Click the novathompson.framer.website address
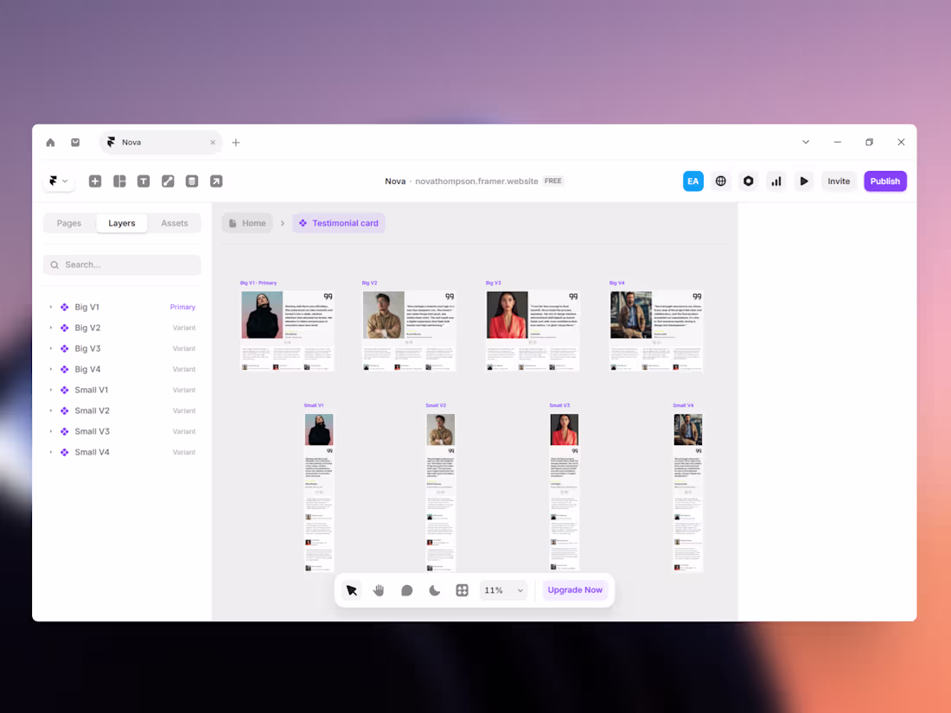The width and height of the screenshot is (951, 713). click(x=476, y=181)
